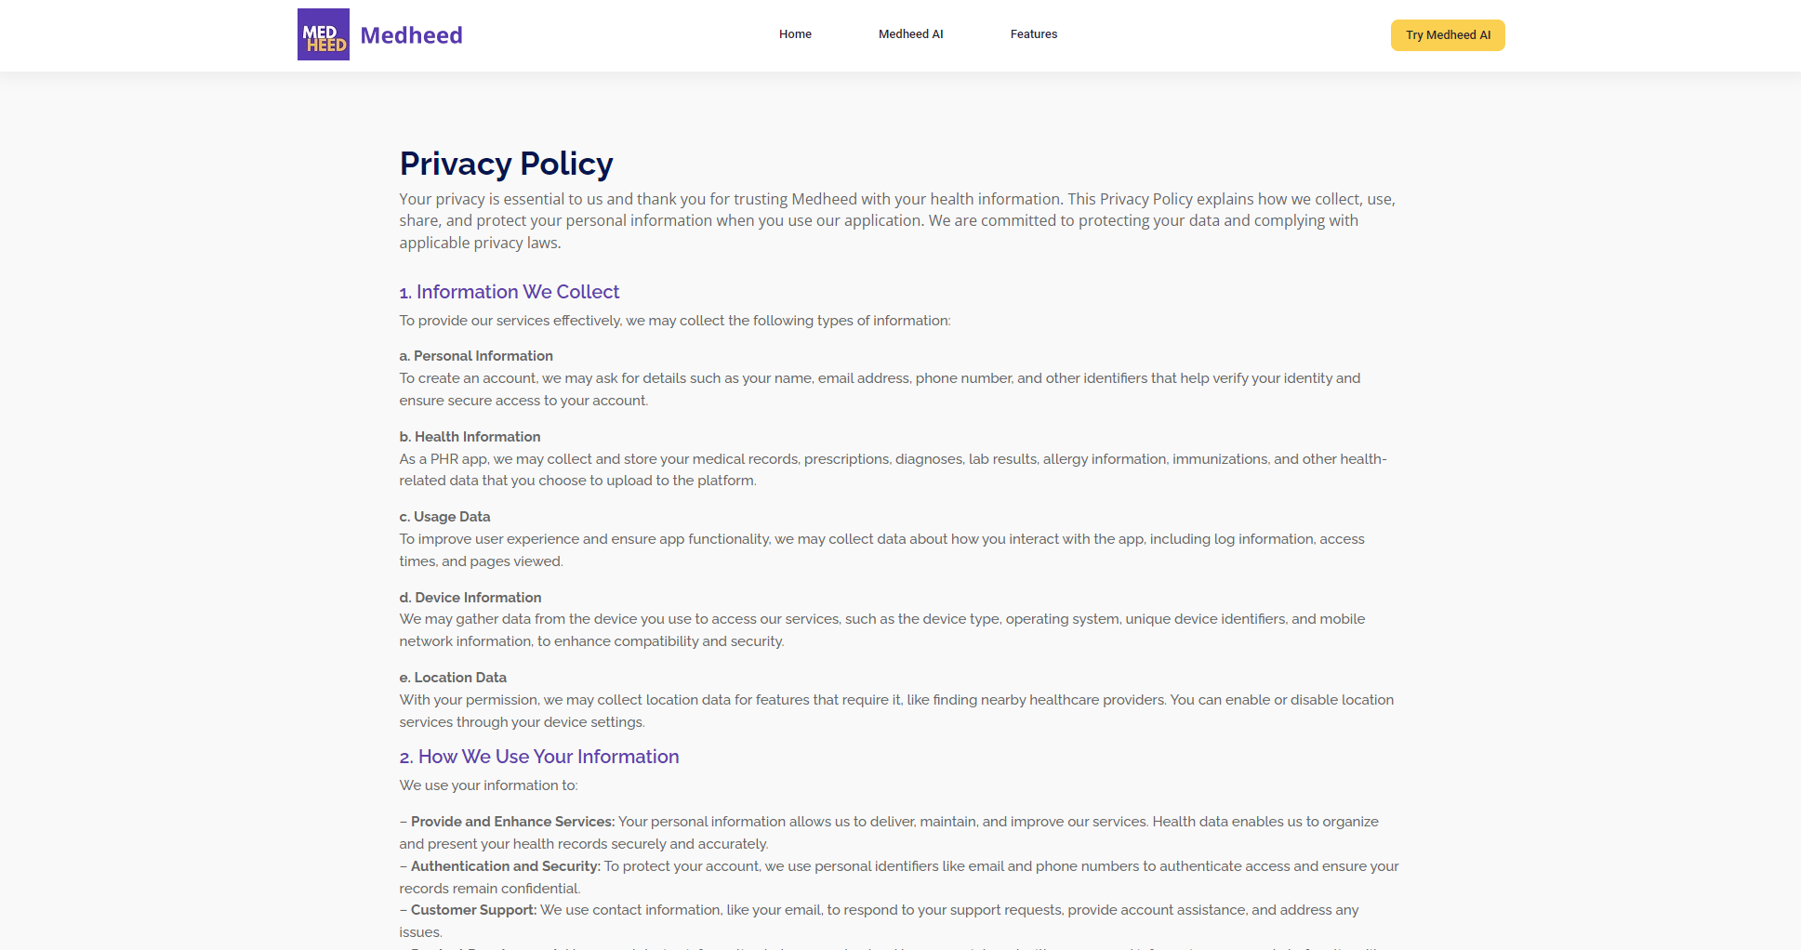This screenshot has width=1801, height=950.
Task: Click the Provide and Enhance Services label
Action: click(x=512, y=822)
